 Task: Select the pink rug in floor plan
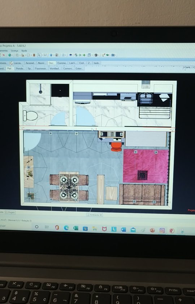[x=146, y=166]
